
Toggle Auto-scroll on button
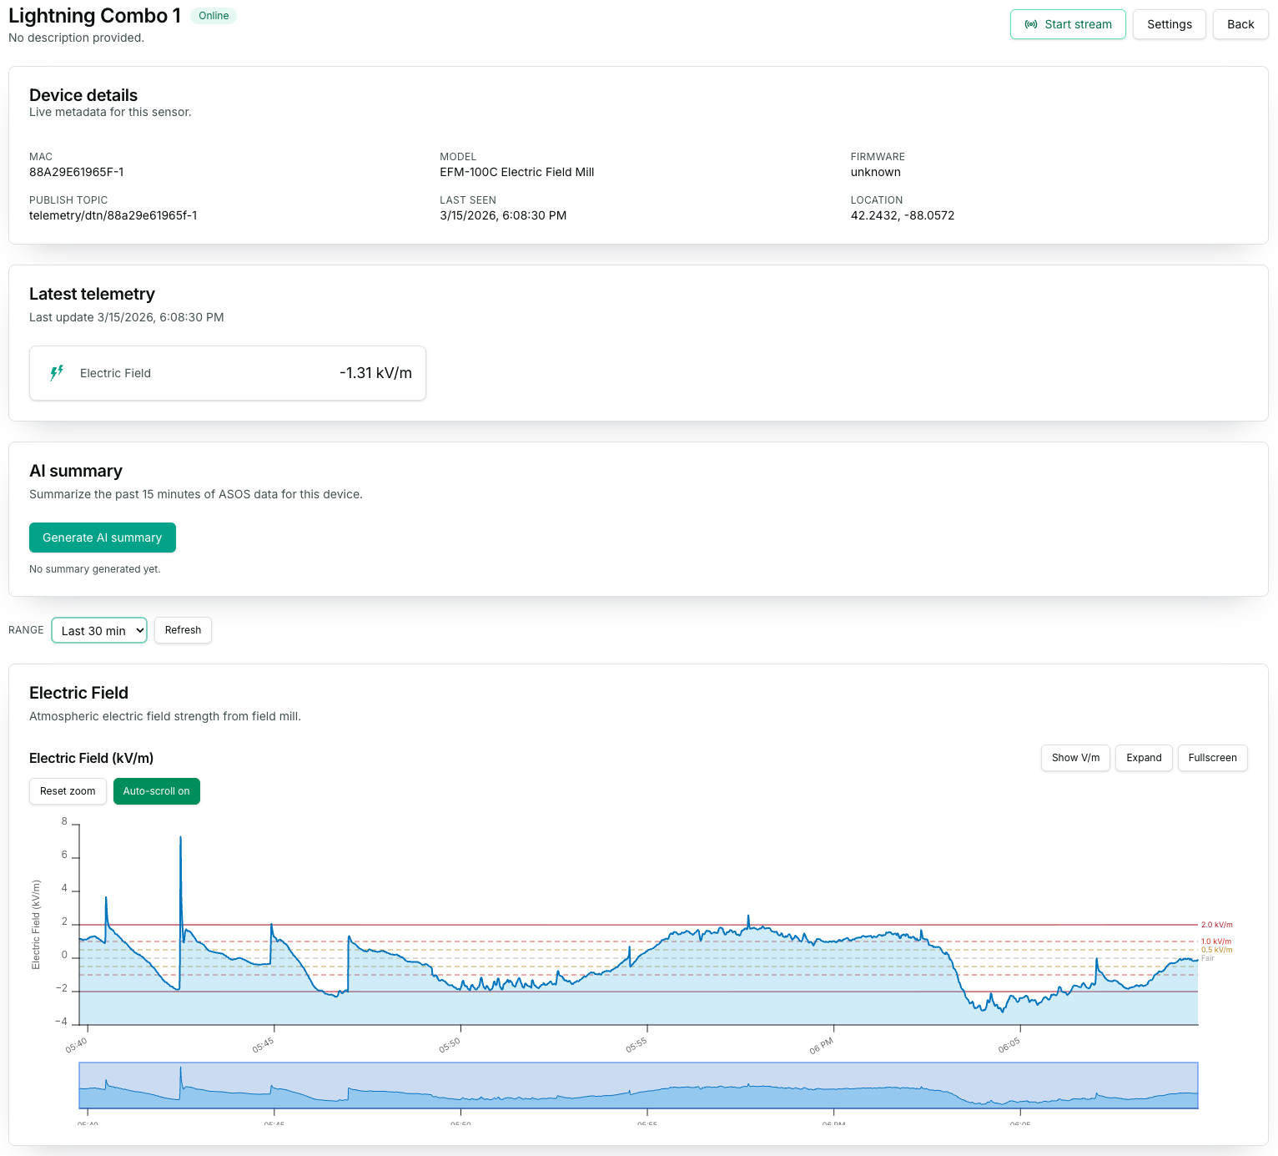click(x=157, y=791)
